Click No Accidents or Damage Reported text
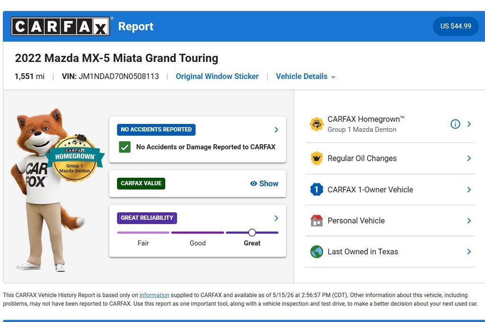485x322 pixels. (206, 147)
